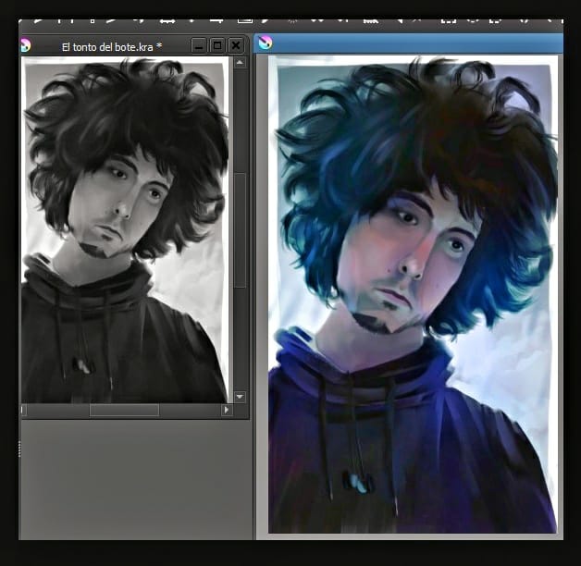Open the window menu icon of the color portrait window
The height and width of the screenshot is (566, 581).
[266, 43]
